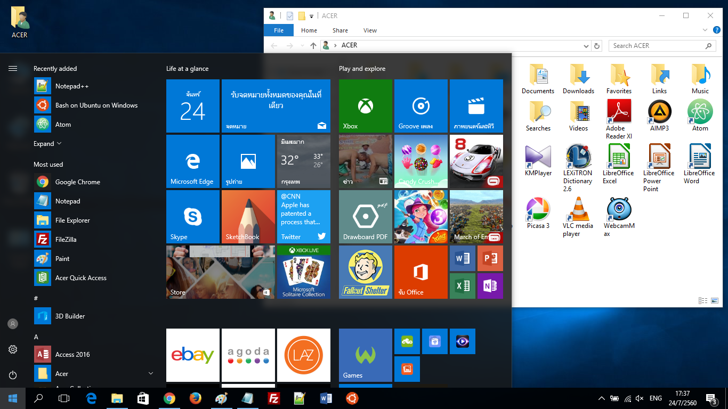Viewport: 728px width, 409px height.
Task: Open the Action Center notifications
Action: click(x=711, y=398)
